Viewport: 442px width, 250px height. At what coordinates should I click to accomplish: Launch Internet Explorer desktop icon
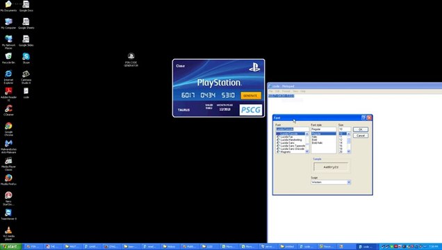point(8,77)
